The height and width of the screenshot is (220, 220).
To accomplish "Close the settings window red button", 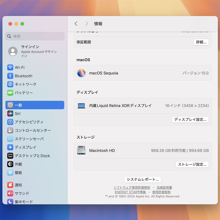I will coord(10,24).
